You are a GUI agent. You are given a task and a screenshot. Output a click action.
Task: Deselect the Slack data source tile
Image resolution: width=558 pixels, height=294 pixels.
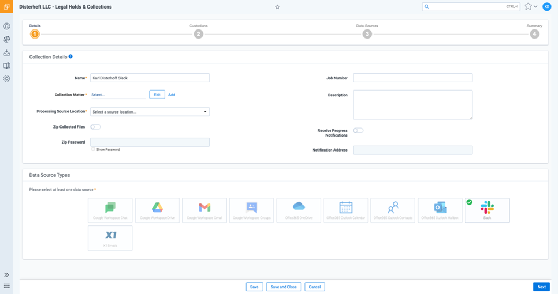(x=487, y=210)
